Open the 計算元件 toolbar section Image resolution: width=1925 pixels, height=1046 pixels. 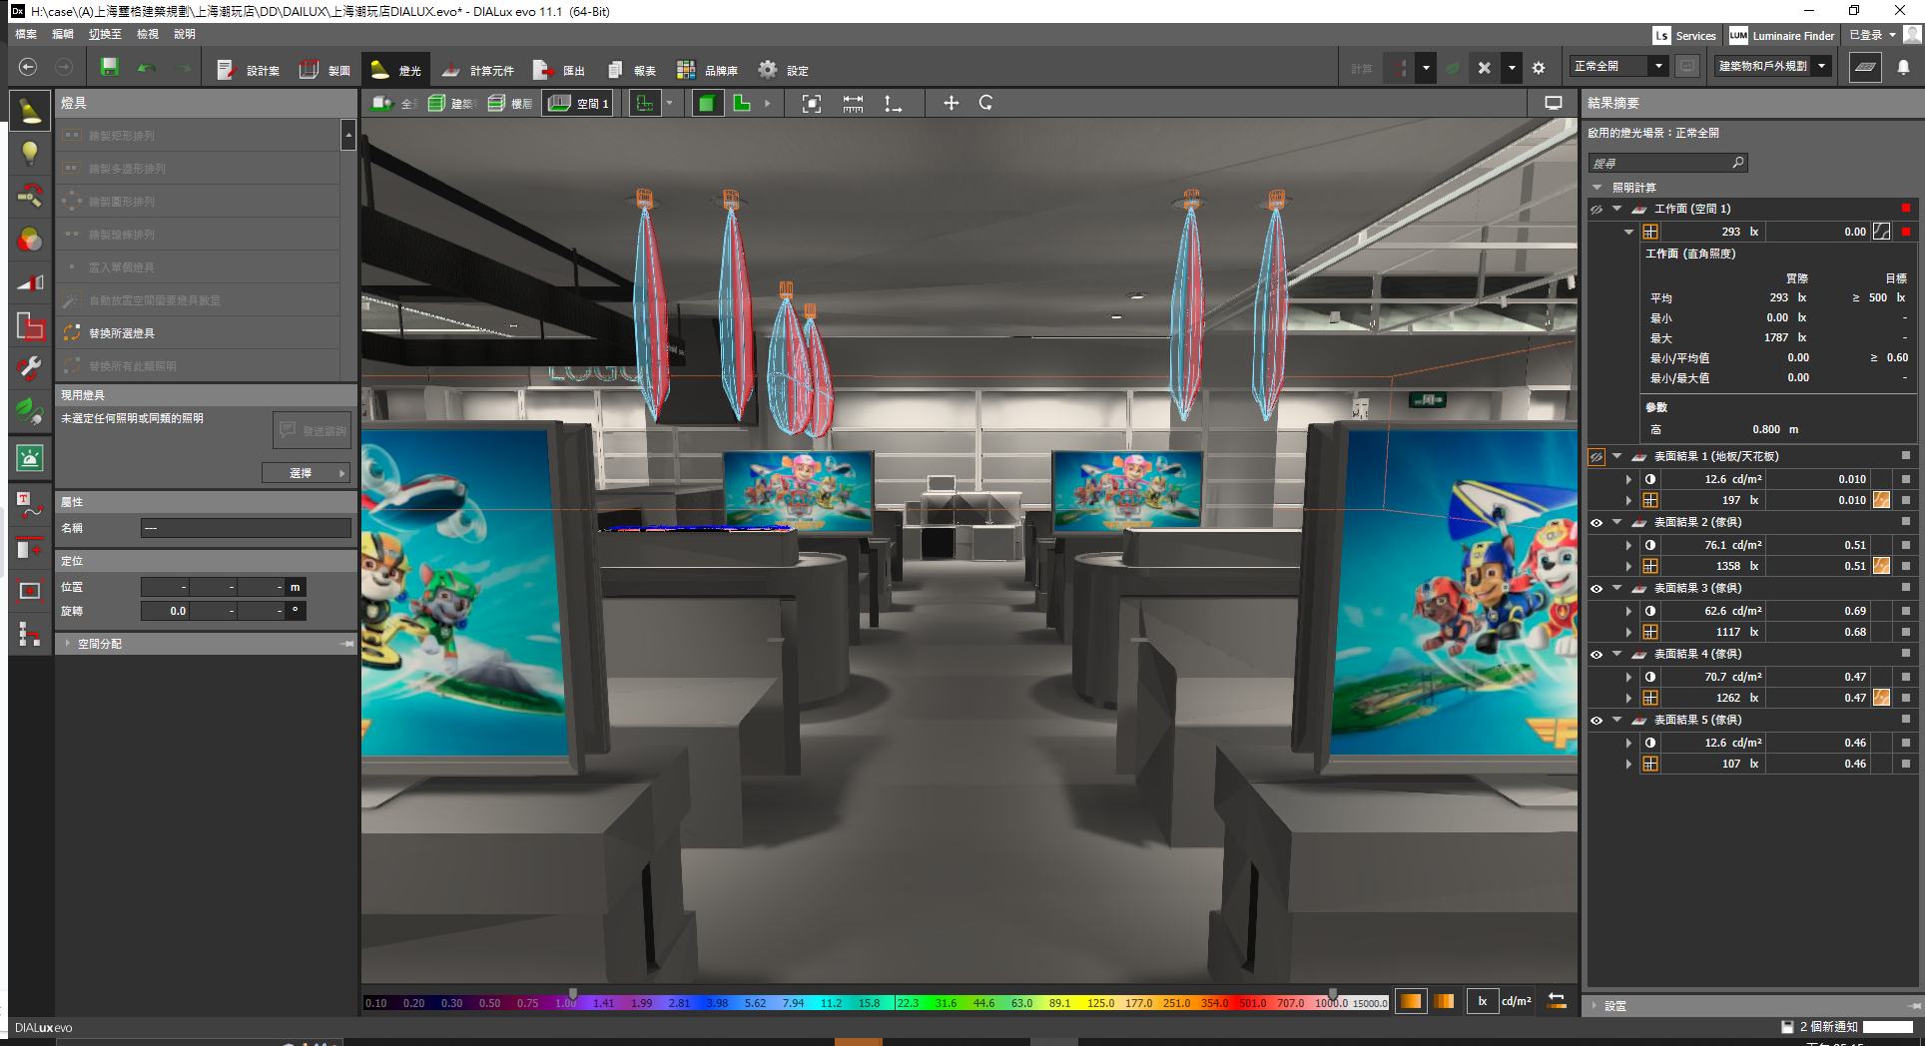[x=478, y=69]
